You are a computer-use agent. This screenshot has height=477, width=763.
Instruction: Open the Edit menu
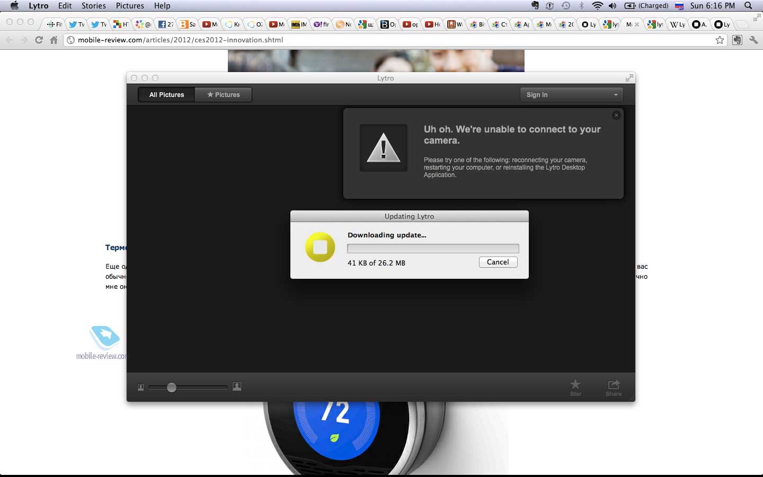coord(65,6)
